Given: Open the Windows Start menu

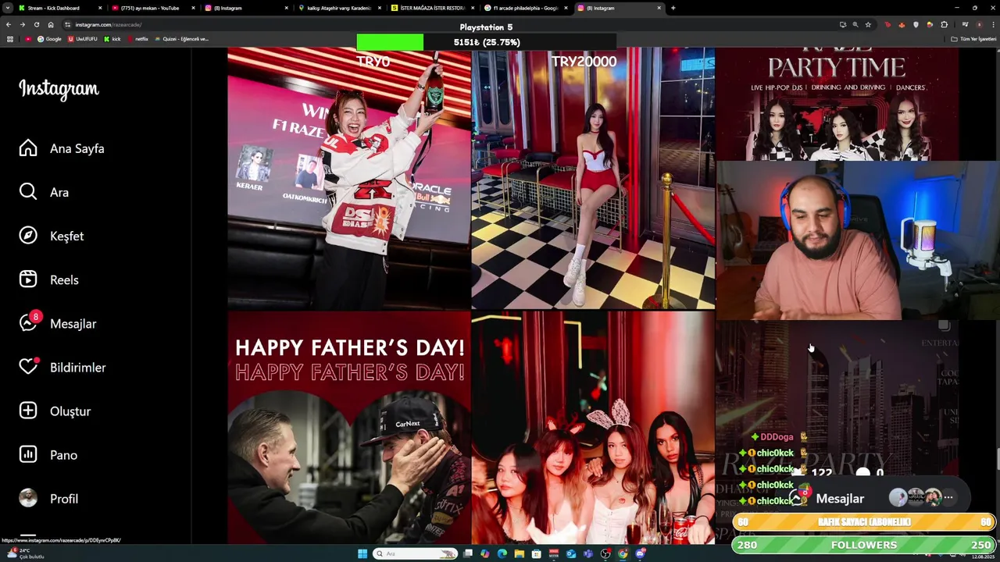Looking at the screenshot, I should (x=362, y=554).
